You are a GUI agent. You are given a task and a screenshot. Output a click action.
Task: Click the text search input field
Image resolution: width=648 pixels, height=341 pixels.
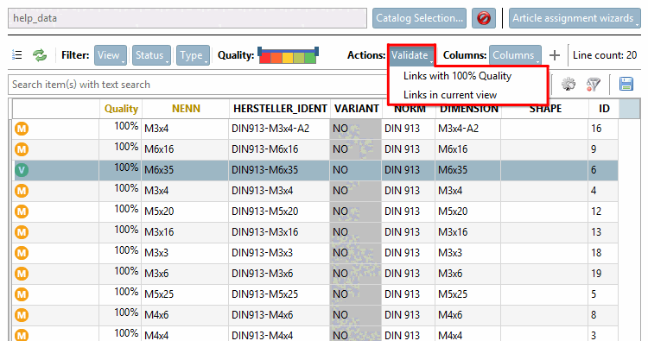click(x=199, y=85)
